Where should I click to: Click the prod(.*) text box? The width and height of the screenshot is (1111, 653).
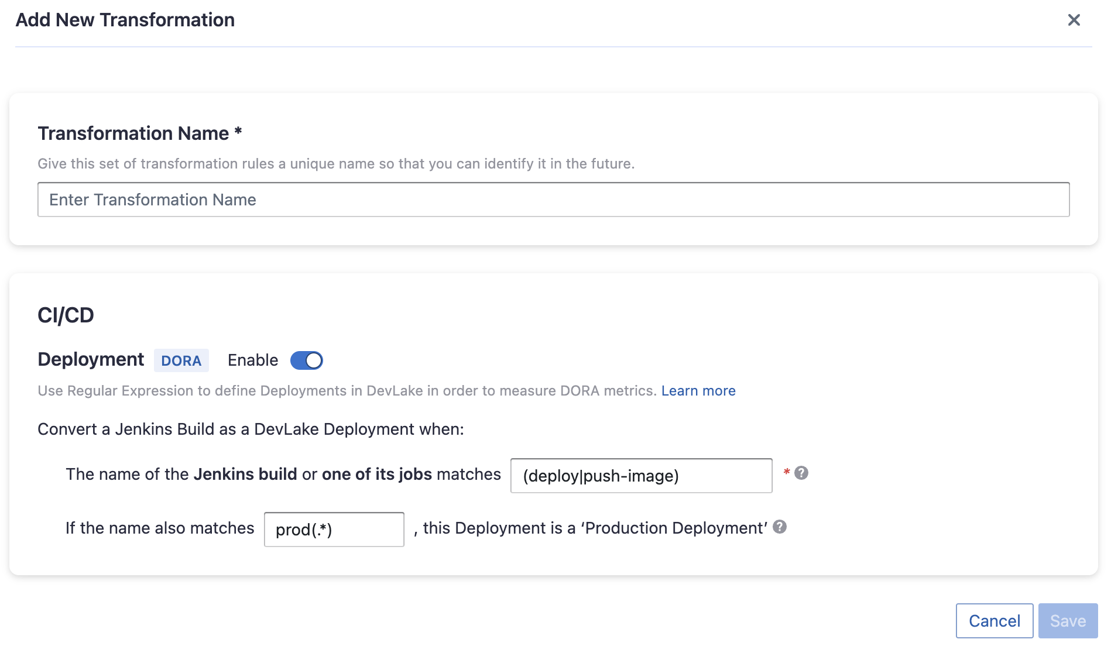334,528
